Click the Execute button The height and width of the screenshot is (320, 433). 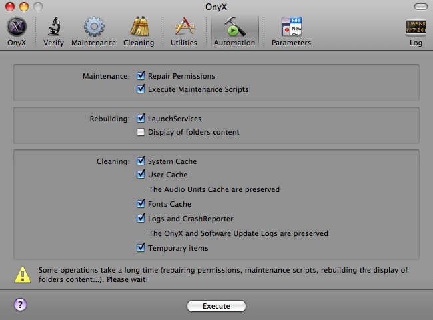[217, 306]
